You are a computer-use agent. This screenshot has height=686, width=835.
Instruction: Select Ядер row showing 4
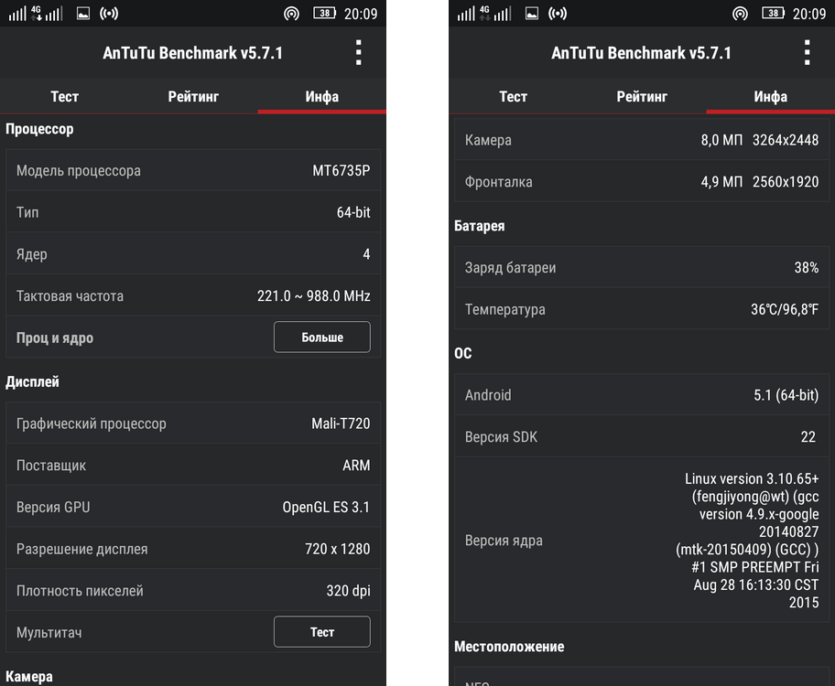pyautogui.click(x=193, y=254)
